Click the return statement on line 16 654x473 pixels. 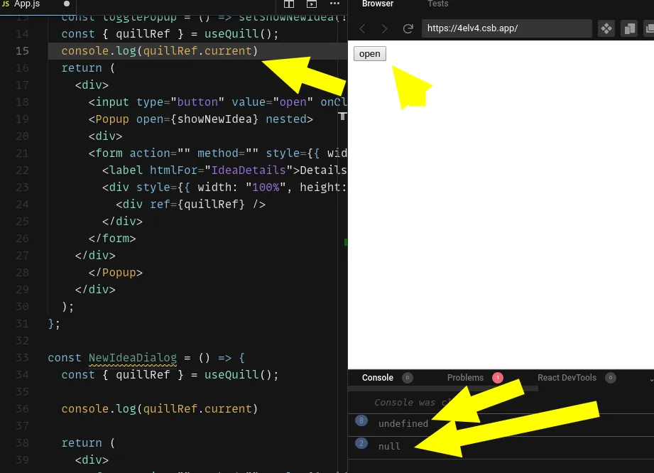click(88, 68)
